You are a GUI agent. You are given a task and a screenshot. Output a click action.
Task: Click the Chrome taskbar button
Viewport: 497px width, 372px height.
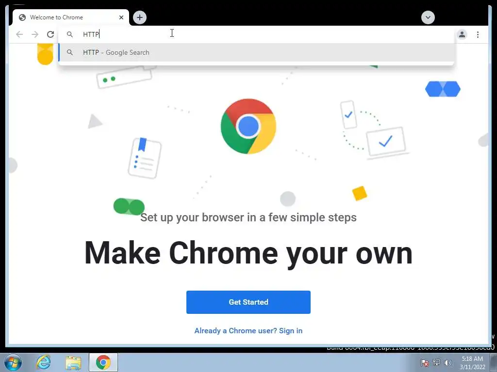click(x=103, y=362)
